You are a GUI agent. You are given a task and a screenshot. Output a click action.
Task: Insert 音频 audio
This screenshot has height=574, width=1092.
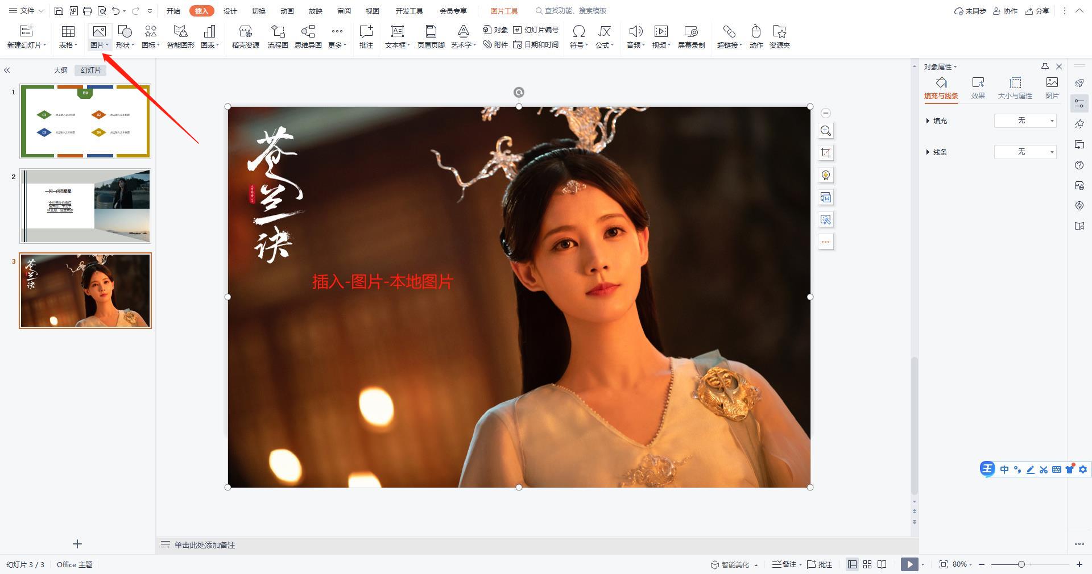(x=635, y=36)
